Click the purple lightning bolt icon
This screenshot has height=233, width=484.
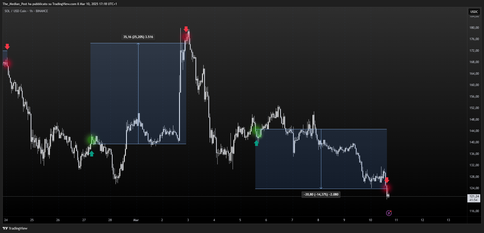389,213
